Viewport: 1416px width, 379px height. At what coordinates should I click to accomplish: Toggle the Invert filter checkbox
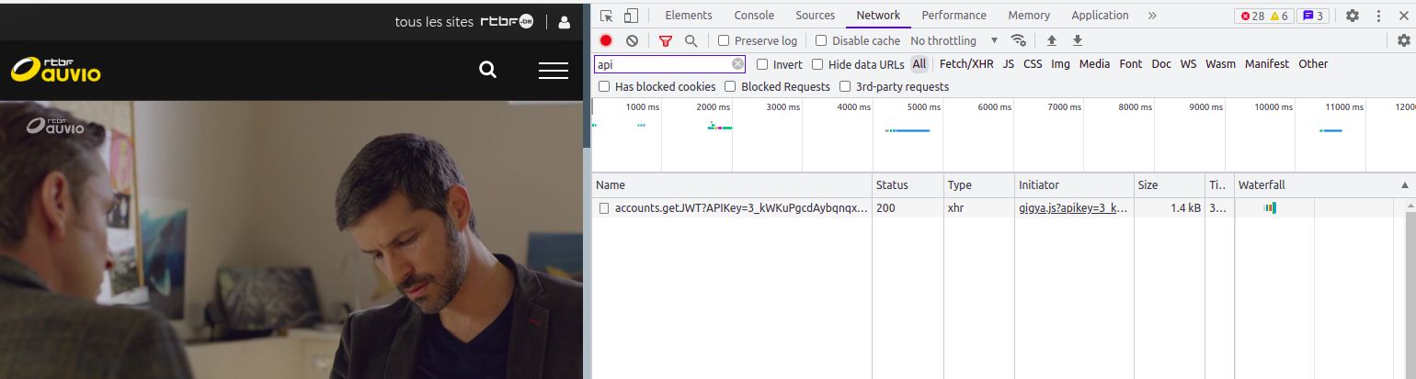click(762, 64)
